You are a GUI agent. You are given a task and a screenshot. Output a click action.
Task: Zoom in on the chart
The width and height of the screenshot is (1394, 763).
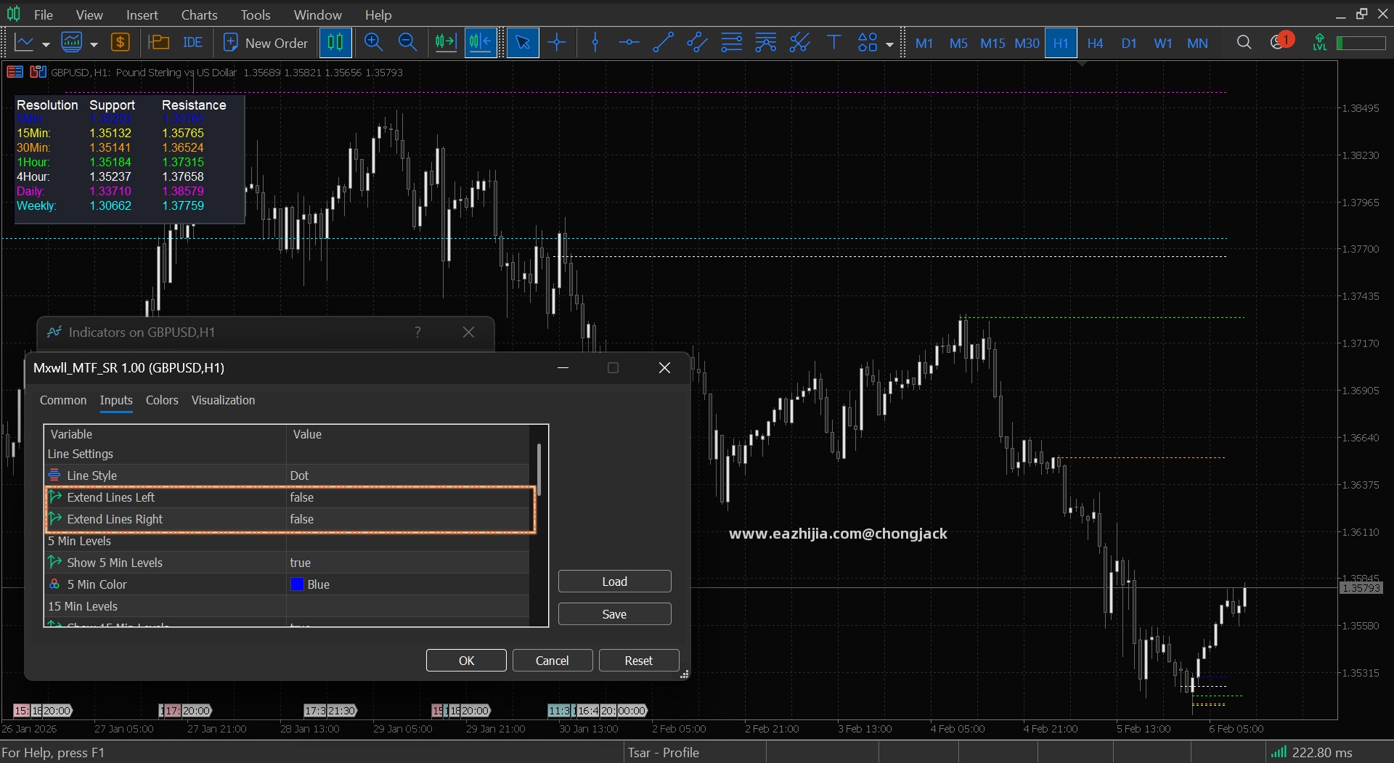point(373,43)
